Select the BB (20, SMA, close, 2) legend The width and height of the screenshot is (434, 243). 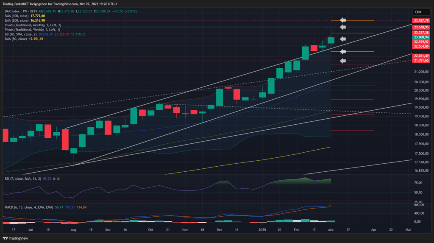pyautogui.click(x=20, y=34)
